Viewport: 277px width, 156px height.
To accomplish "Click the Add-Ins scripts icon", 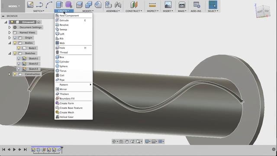I will 196,5.
